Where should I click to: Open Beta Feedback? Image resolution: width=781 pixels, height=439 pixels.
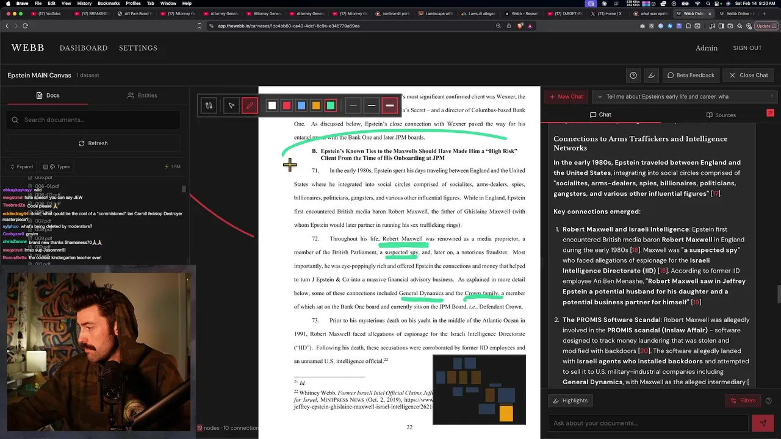(x=691, y=75)
